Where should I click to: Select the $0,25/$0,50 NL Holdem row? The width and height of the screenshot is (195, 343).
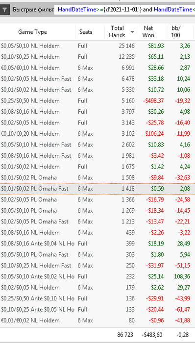pos(97,101)
